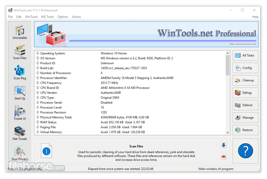267x179 pixels.
Task: Open the File menu
Action: point(10,17)
